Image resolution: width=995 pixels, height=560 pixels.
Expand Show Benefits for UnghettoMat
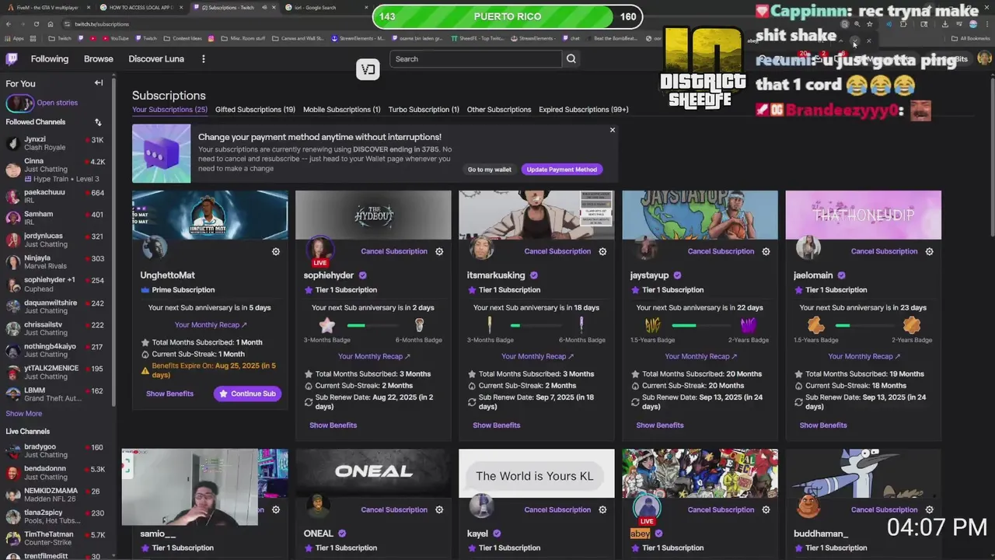pos(169,394)
